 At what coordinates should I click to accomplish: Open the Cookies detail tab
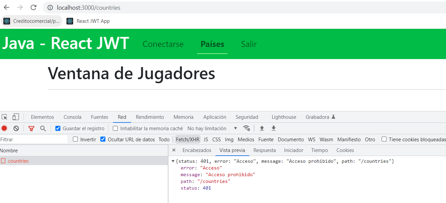[345, 150]
